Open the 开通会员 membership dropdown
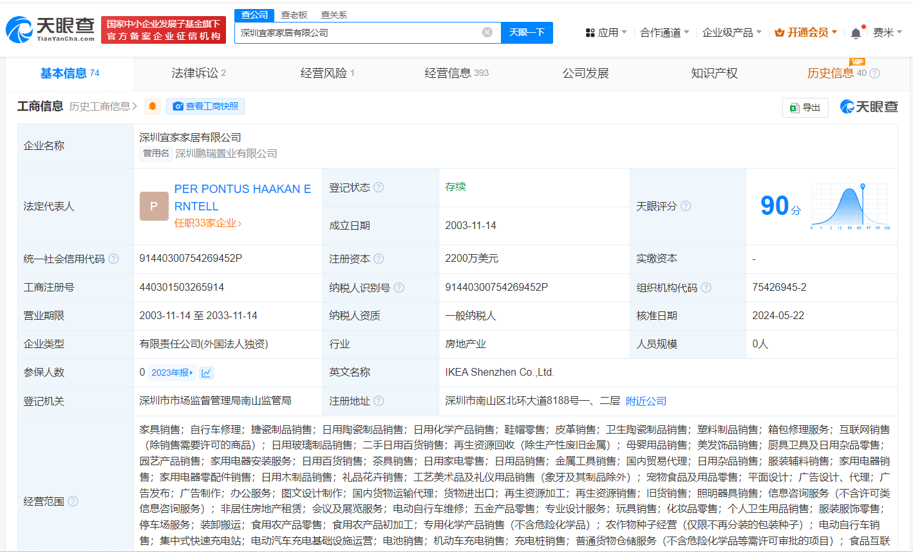The height and width of the screenshot is (552, 913). coord(805,32)
